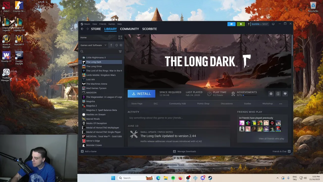Open advanced library filter options
The width and height of the screenshot is (323, 182).
(120, 51)
